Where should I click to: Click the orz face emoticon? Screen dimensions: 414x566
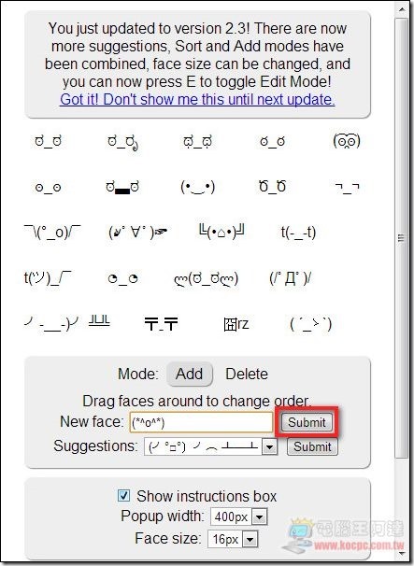click(x=236, y=324)
